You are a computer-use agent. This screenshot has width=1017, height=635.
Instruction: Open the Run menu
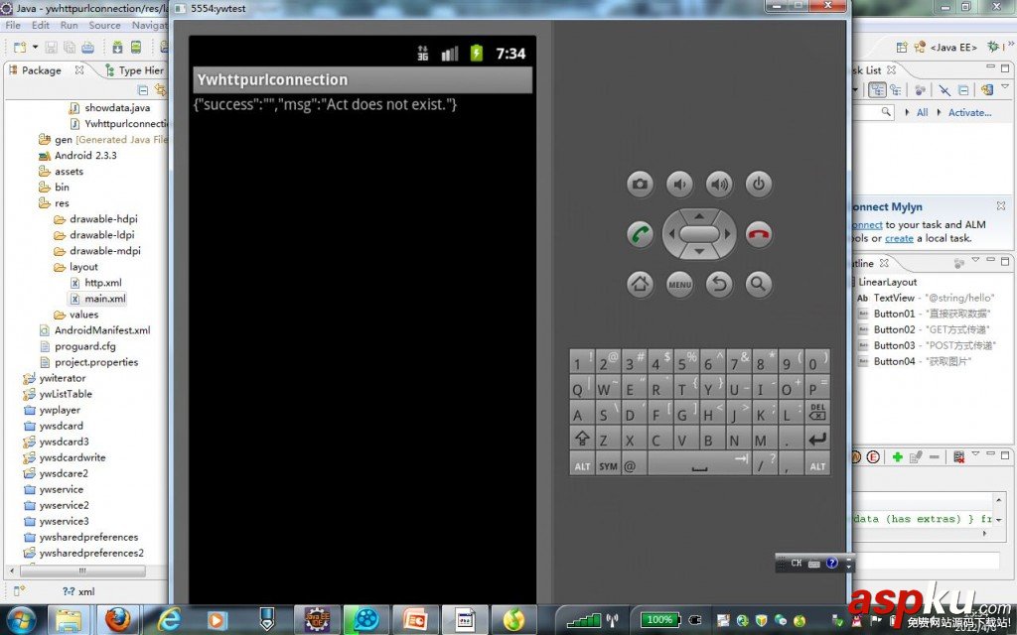tap(69, 25)
